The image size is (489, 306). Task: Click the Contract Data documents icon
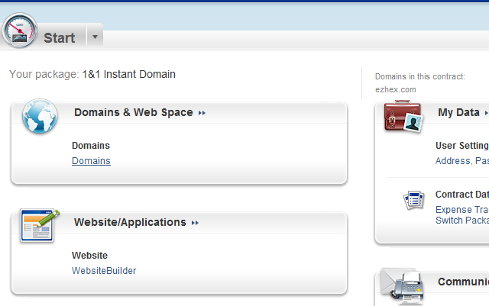point(413,200)
